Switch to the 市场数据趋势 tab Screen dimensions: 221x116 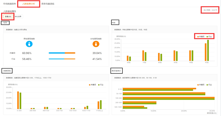coord(9,4)
